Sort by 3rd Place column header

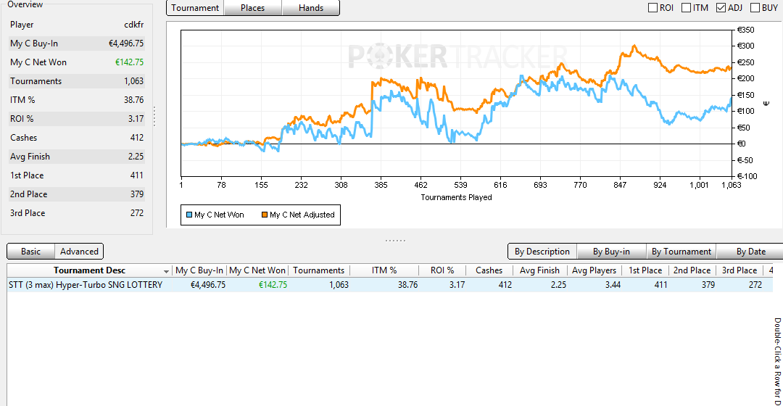[x=739, y=270]
